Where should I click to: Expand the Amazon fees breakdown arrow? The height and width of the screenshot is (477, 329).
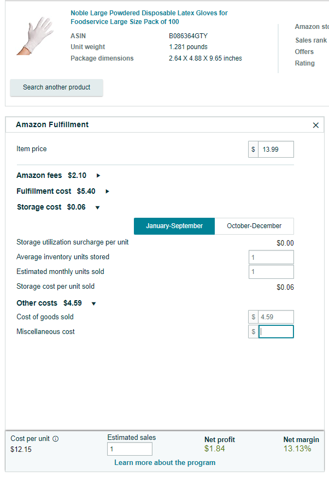(x=98, y=176)
